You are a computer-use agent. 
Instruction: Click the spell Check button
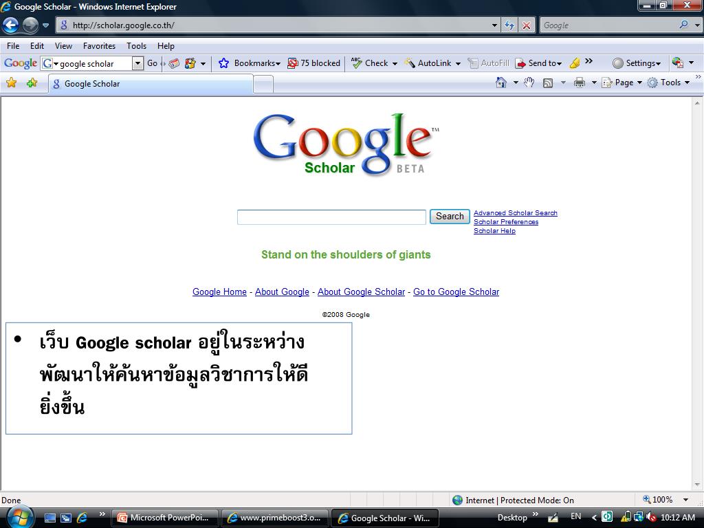(370, 63)
